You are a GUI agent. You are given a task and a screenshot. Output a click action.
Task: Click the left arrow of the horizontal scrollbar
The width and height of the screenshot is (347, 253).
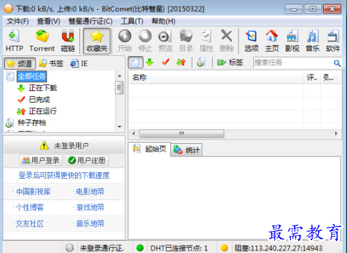(x=134, y=134)
